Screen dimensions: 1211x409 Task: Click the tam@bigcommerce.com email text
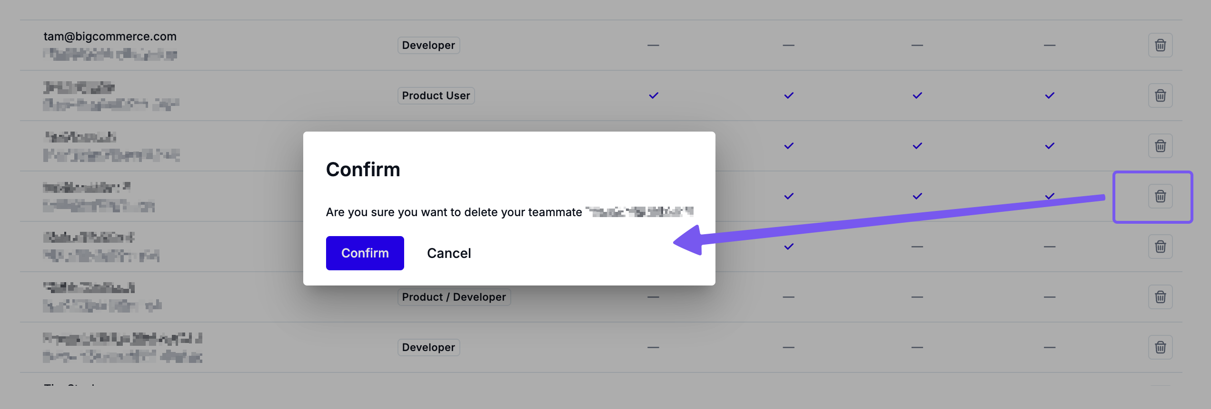110,37
